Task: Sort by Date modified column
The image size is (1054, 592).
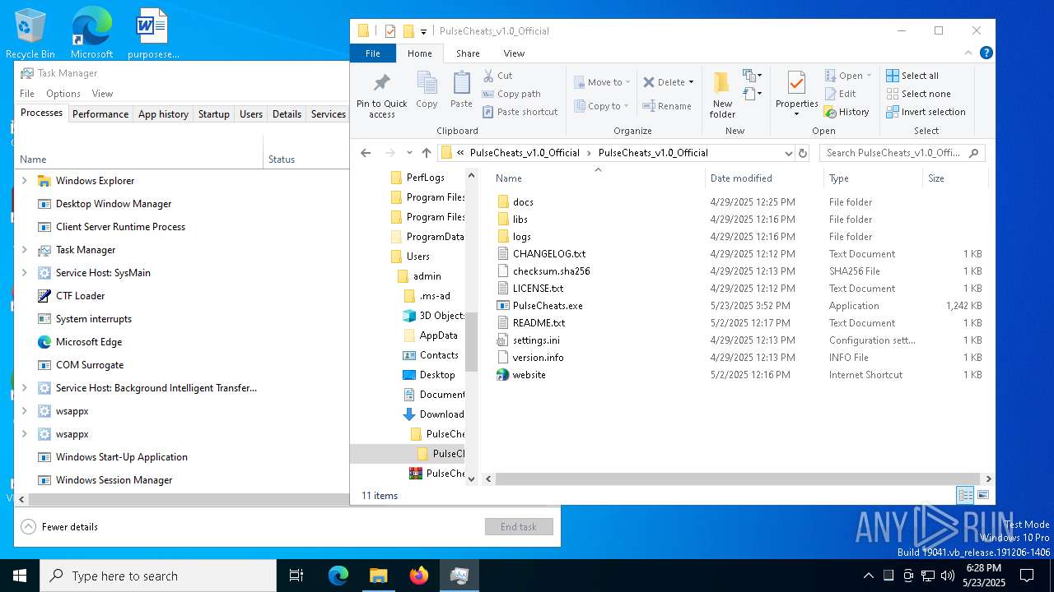Action: click(x=764, y=178)
